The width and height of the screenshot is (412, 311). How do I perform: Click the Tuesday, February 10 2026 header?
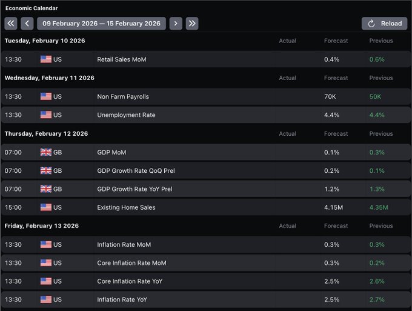tap(45, 41)
